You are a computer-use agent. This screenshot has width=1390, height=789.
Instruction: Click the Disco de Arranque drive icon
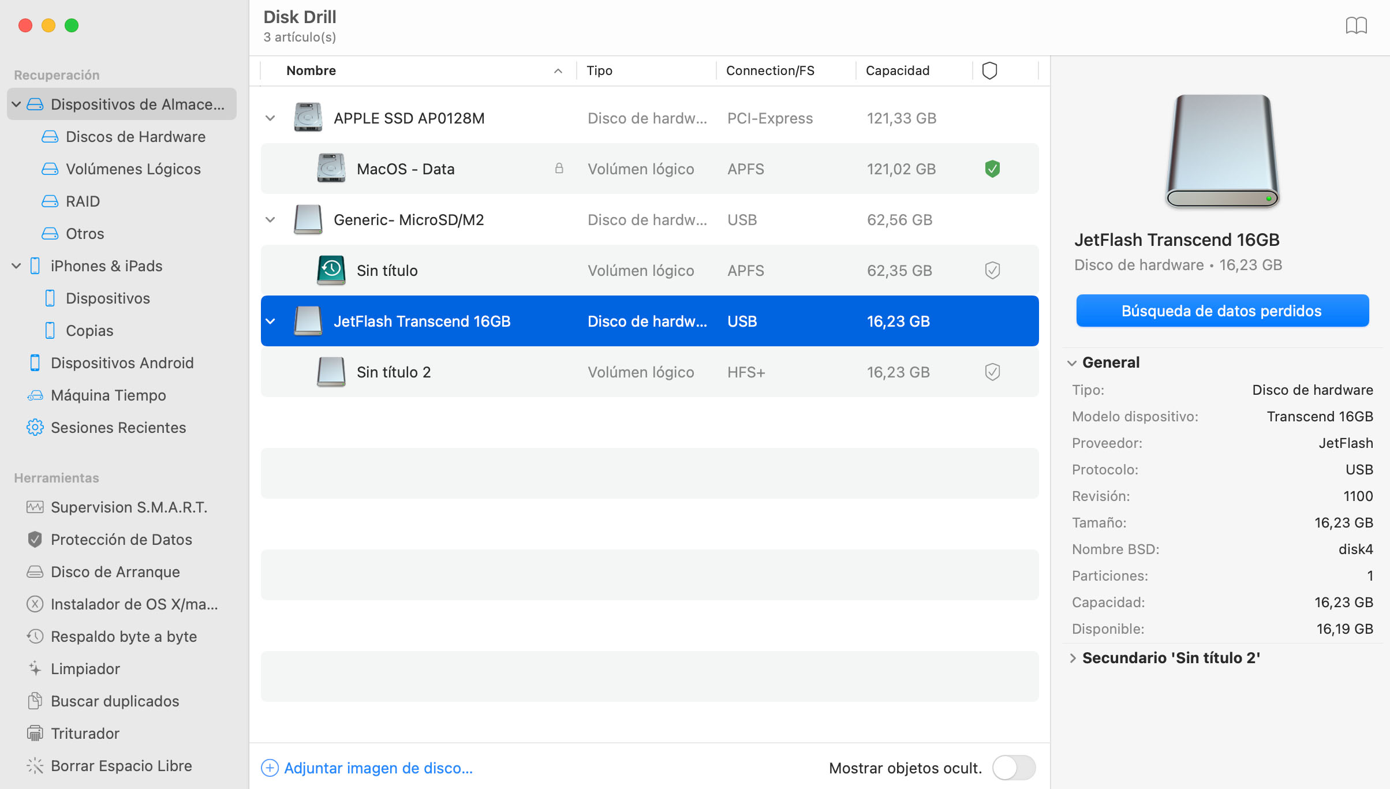point(35,572)
